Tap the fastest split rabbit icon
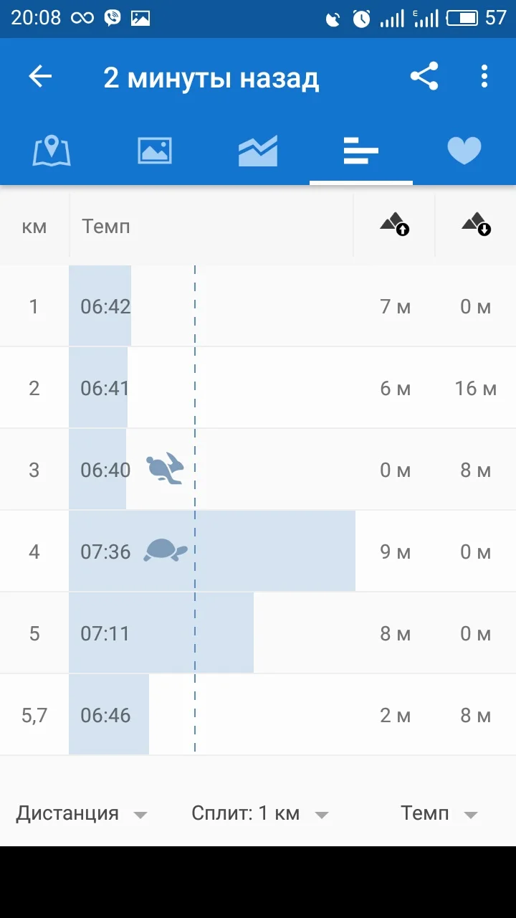Viewport: 516px width, 918px height. coord(166,470)
